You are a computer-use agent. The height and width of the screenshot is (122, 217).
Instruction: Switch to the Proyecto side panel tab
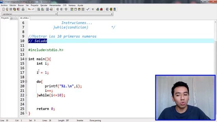[5, 18]
